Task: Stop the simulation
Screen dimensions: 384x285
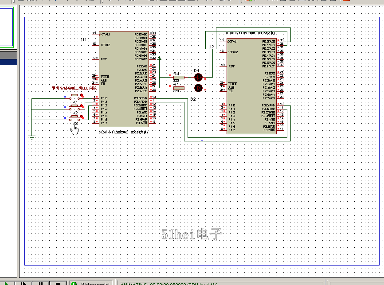Action: pos(58,284)
